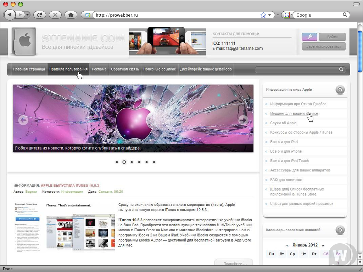
Task: Select the second active slider dot
Action: tap(124, 162)
